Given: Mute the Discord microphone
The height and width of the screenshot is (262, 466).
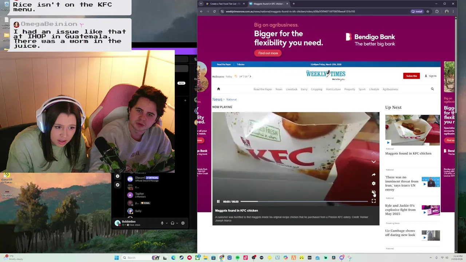Looking at the screenshot, I should (162, 223).
